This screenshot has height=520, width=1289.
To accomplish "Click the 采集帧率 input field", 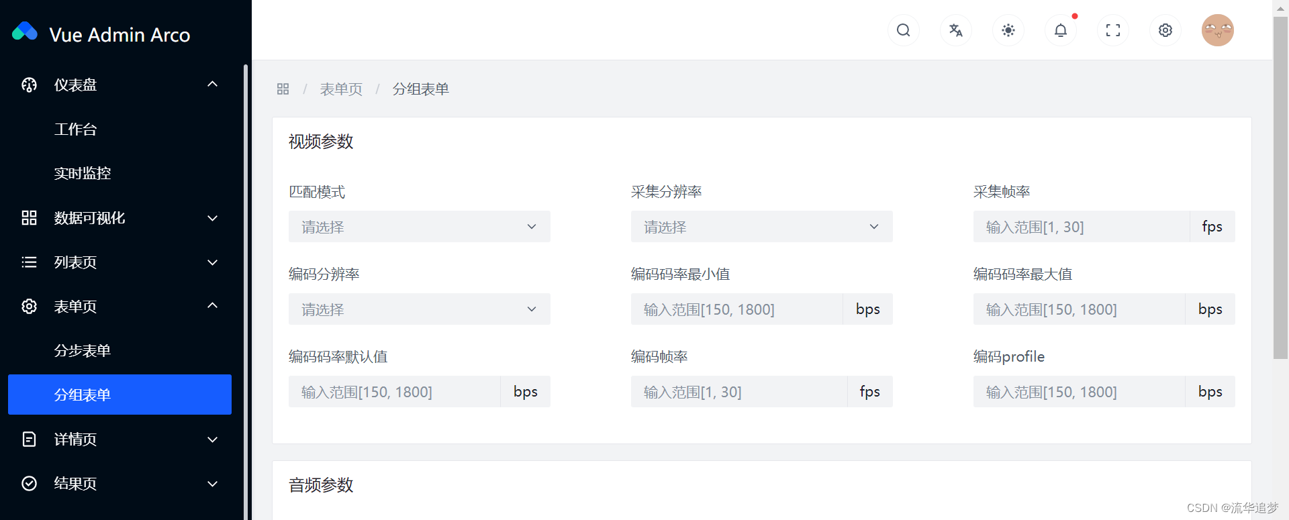I will point(1082,227).
